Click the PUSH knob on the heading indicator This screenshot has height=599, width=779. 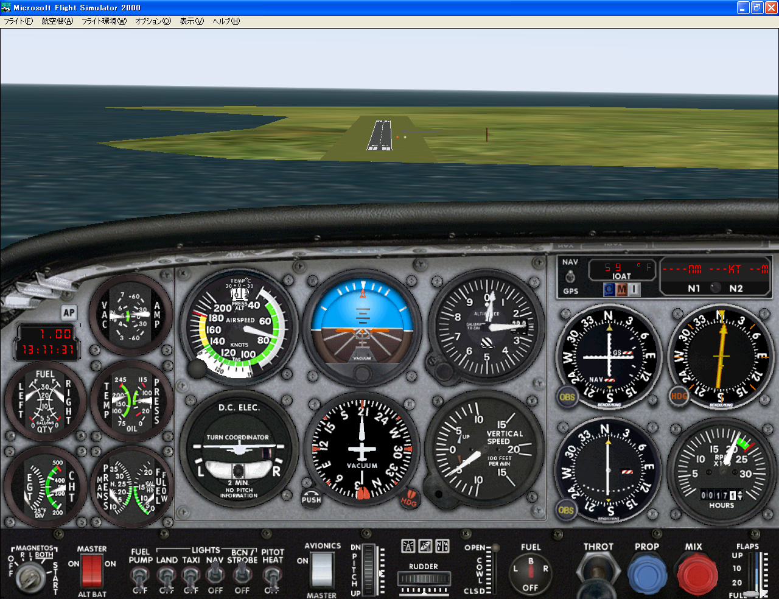tap(311, 499)
